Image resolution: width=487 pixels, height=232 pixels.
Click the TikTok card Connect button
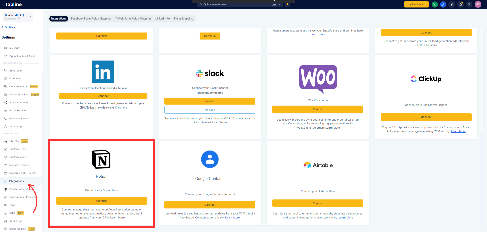(x=426, y=33)
